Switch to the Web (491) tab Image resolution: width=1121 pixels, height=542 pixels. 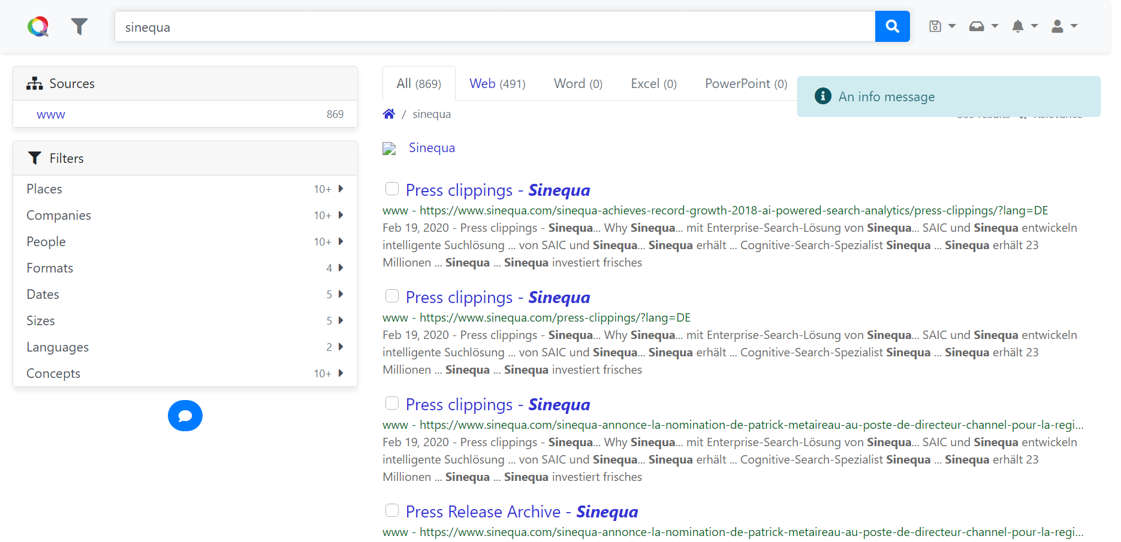point(498,83)
